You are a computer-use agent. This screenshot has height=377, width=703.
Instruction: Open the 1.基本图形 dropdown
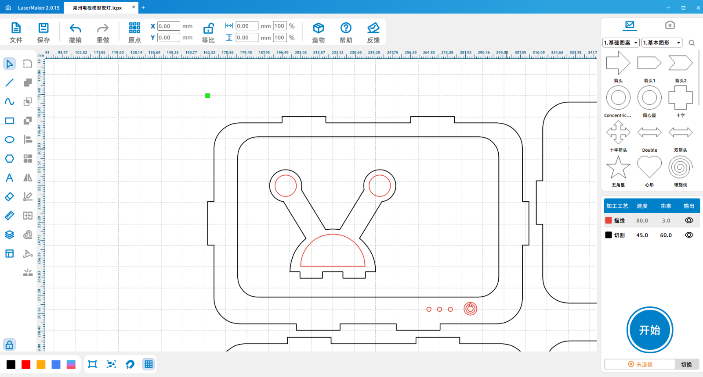[661, 43]
